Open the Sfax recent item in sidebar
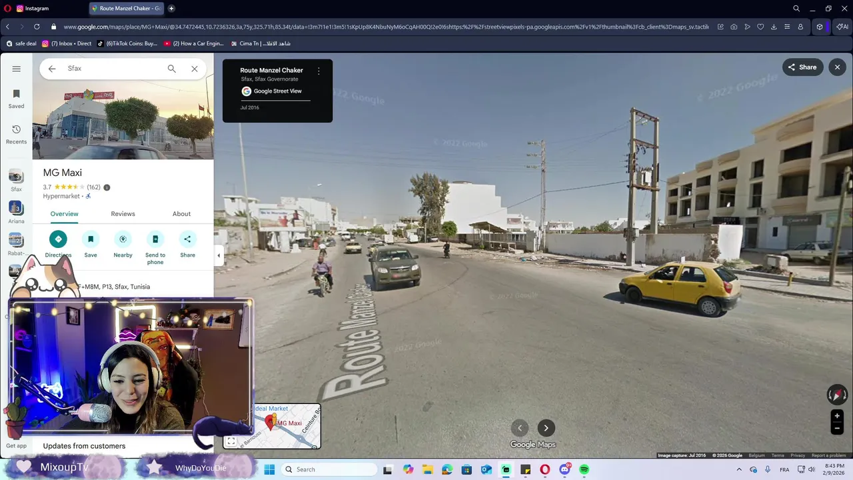The width and height of the screenshot is (853, 480). [x=16, y=180]
